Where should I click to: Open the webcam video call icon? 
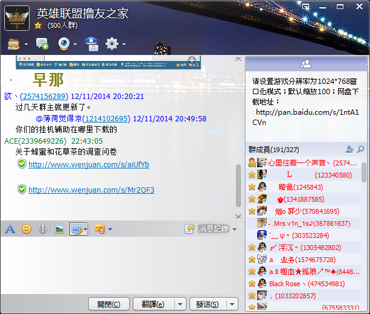64,44
